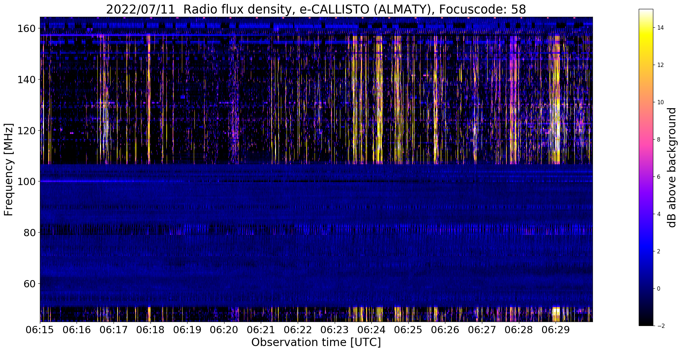Click the 120 frequency tick label
Screen dimensions: 682x352
coord(26,131)
